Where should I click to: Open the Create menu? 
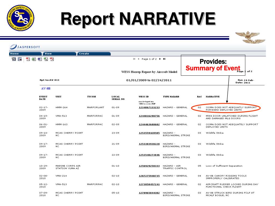[x=94, y=54]
